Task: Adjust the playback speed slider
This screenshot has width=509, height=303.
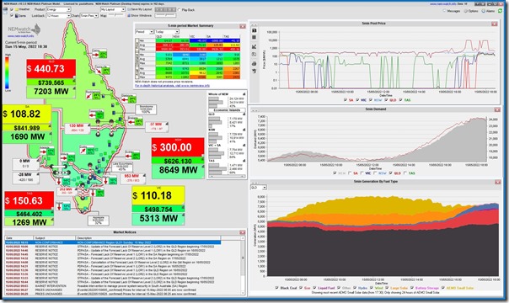Action: 165,15
